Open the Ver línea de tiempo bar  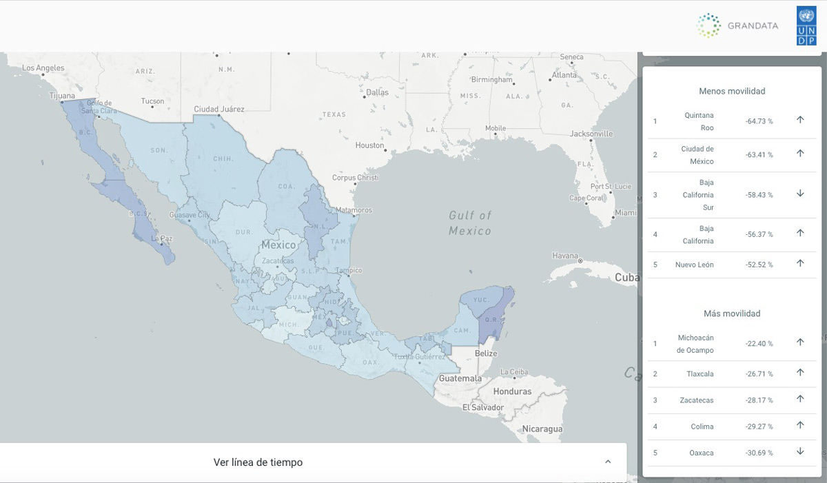click(x=258, y=462)
